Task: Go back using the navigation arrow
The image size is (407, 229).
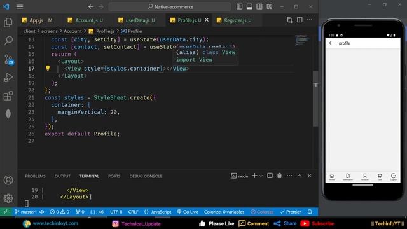Action: pos(90,7)
